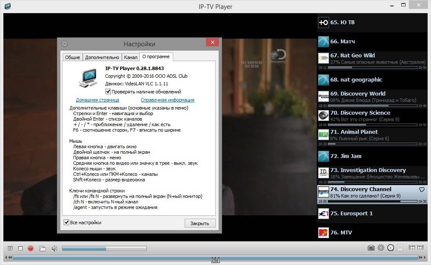The width and height of the screenshot is (431, 265).
Task: Click the Discovery Channel program progress bar
Action: click(372, 201)
